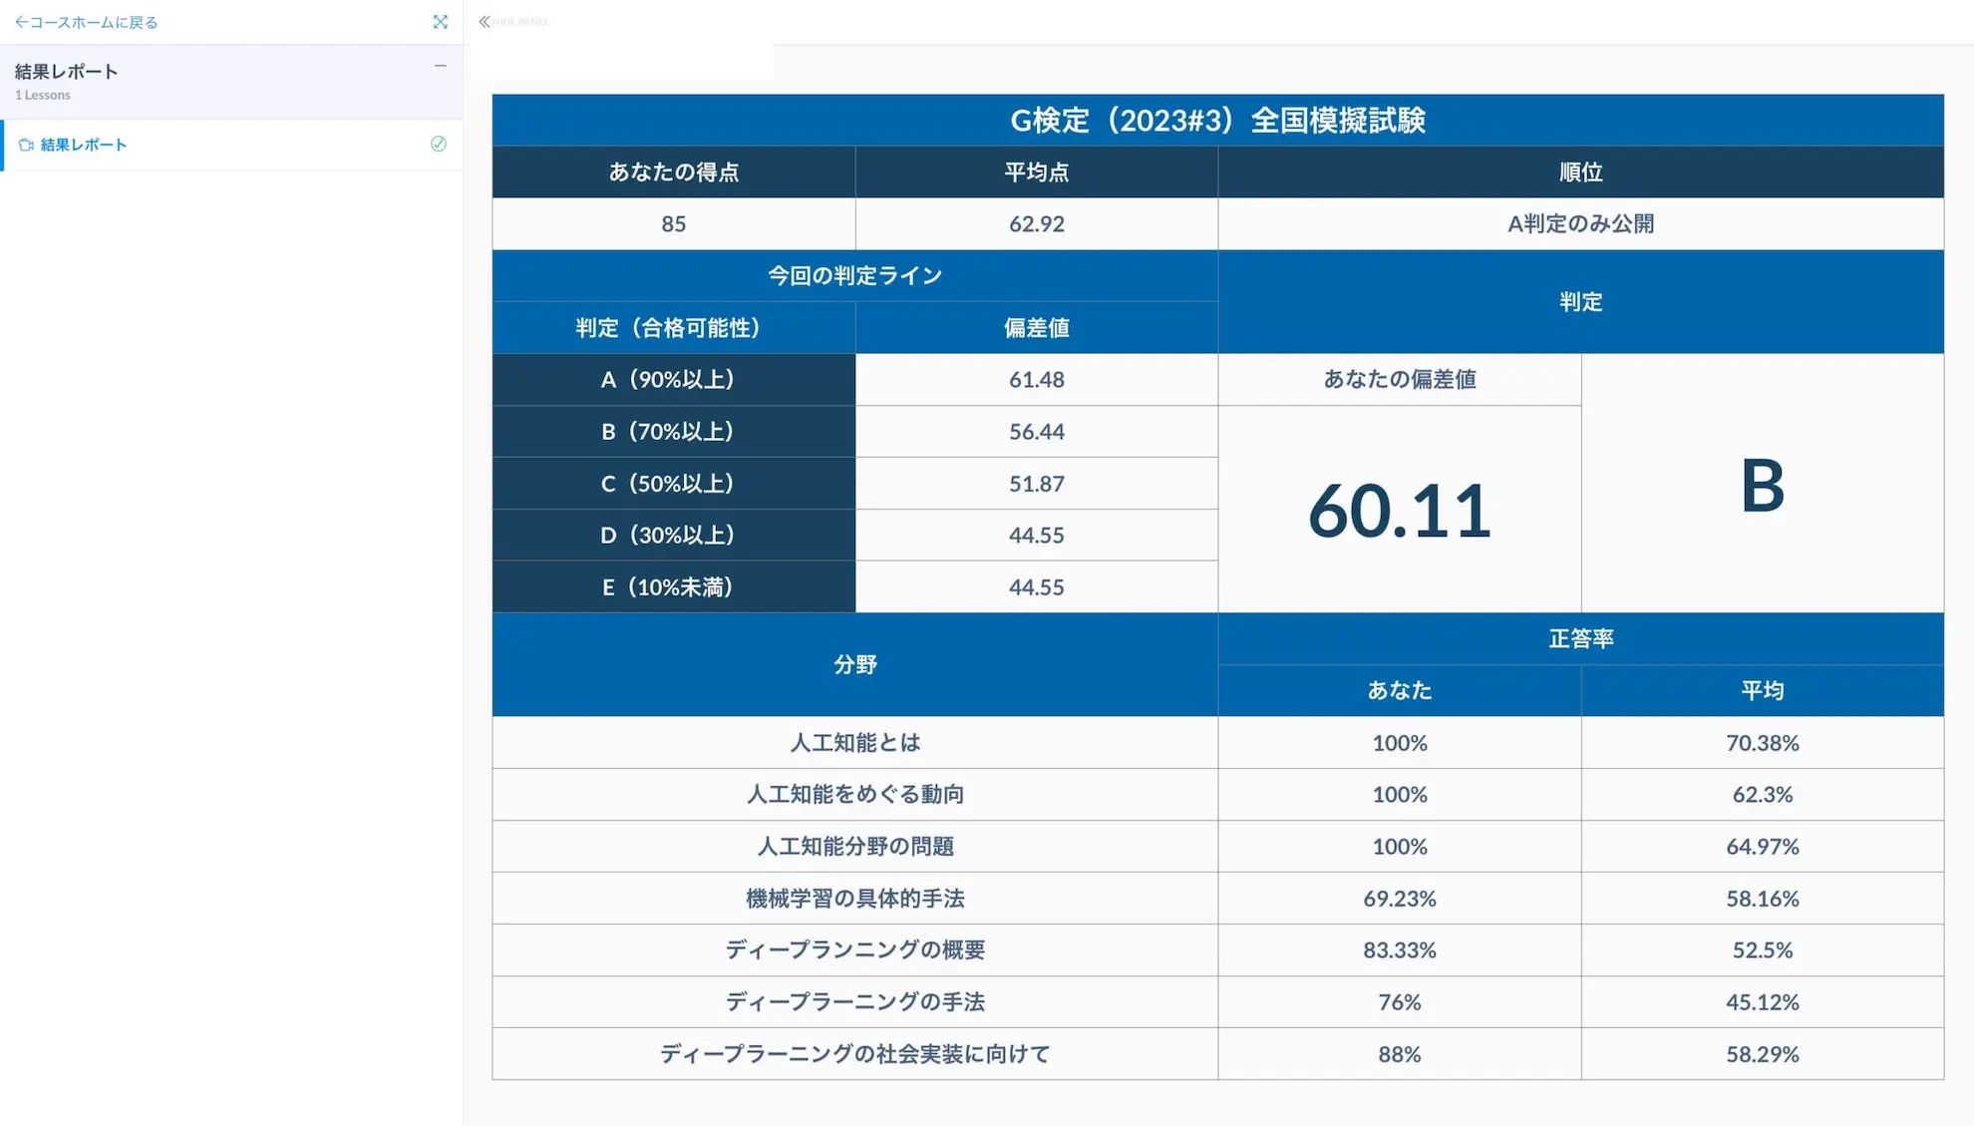Select the score value 85
The height and width of the screenshot is (1126, 1974).
tap(674, 223)
